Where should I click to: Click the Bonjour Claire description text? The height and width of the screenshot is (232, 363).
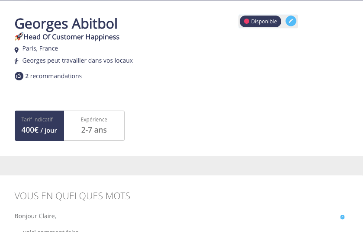tap(35, 216)
